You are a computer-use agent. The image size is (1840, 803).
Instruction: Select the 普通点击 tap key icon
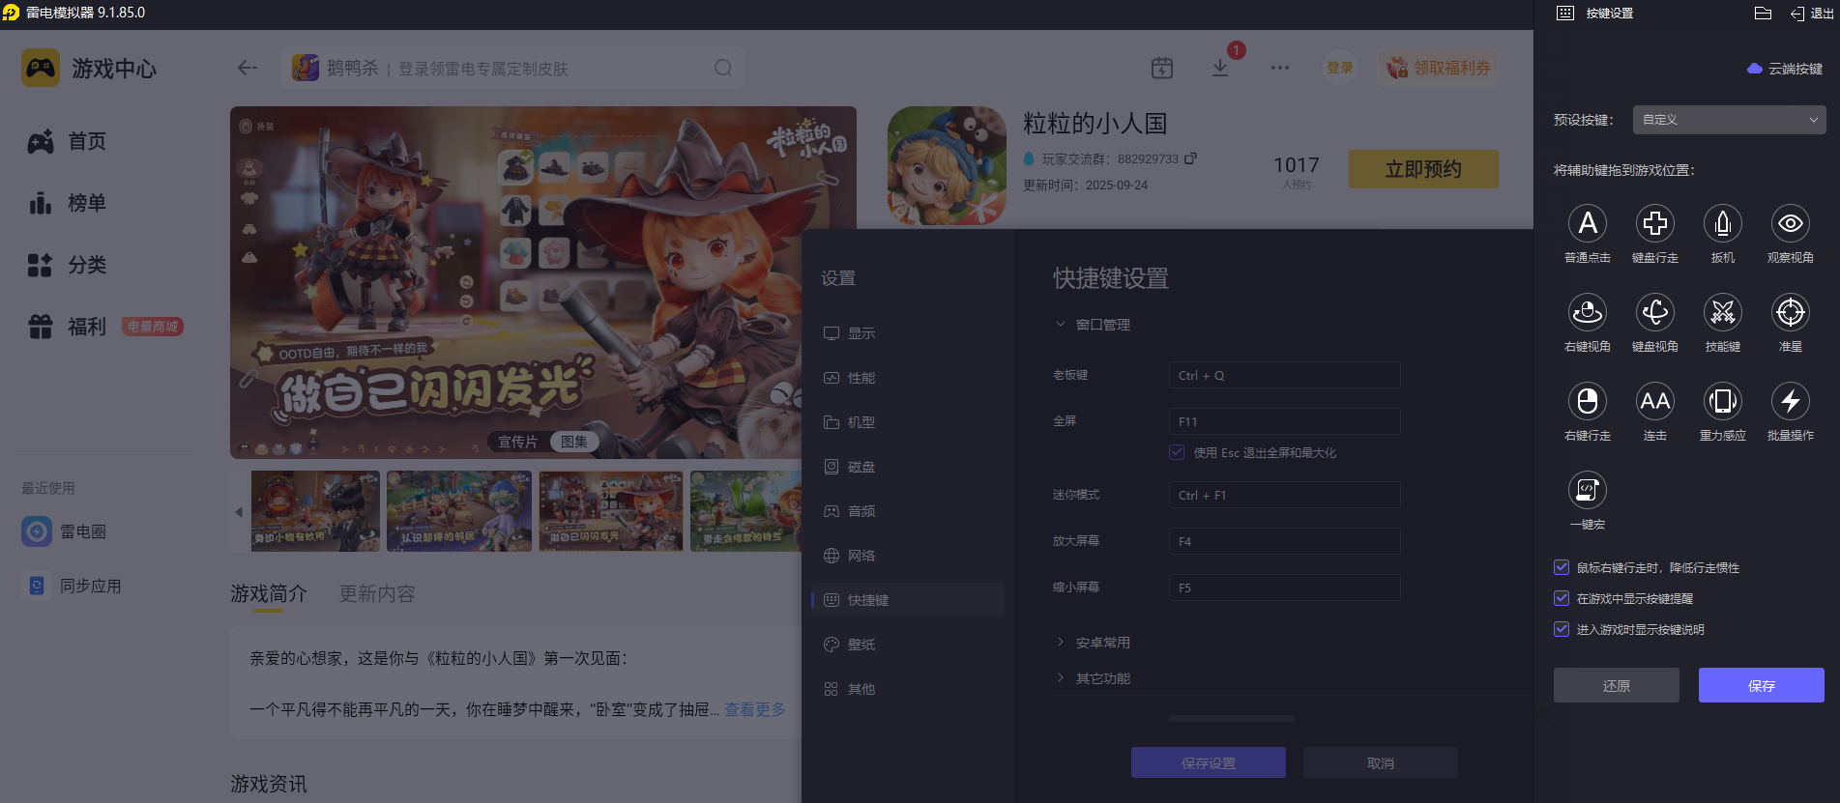tap(1587, 223)
